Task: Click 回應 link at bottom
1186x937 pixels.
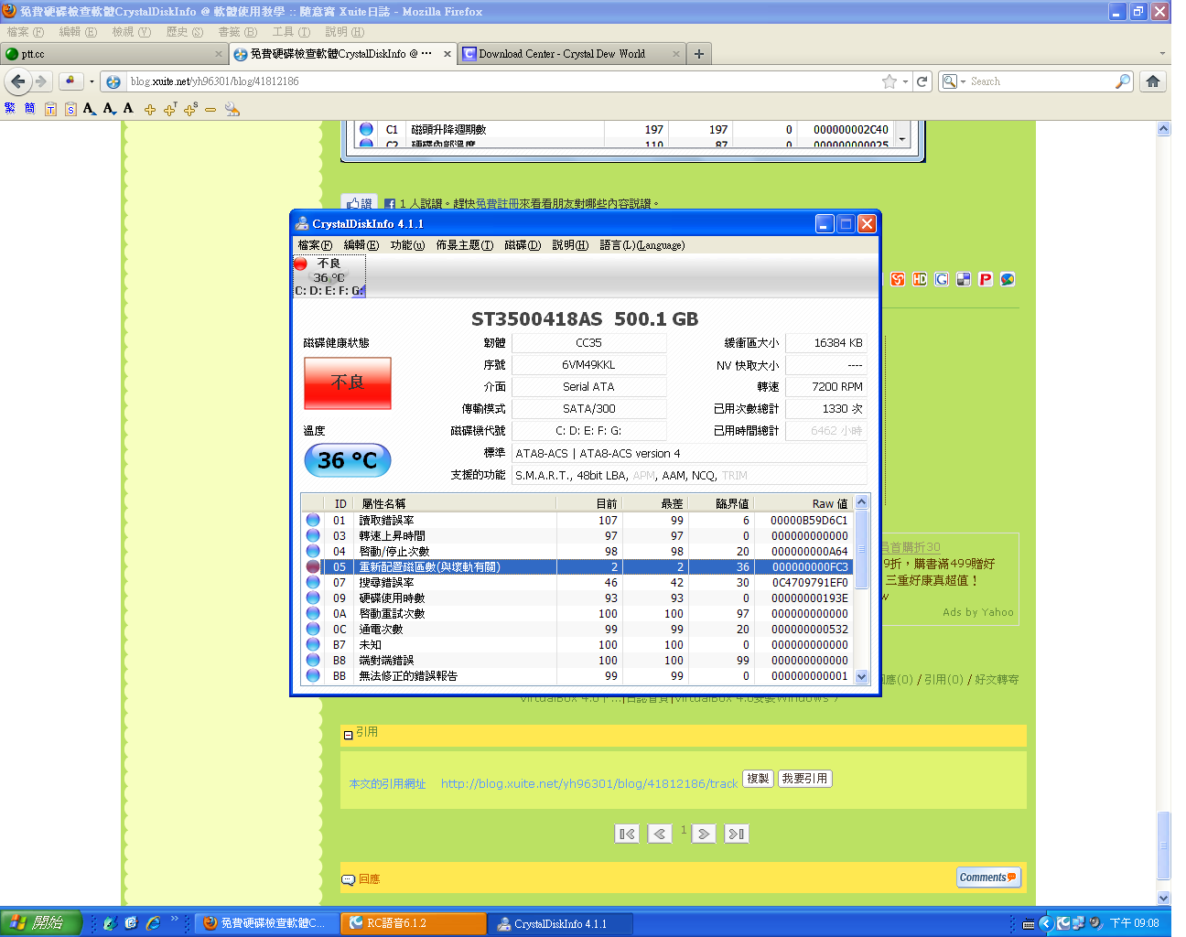Action: pos(369,878)
